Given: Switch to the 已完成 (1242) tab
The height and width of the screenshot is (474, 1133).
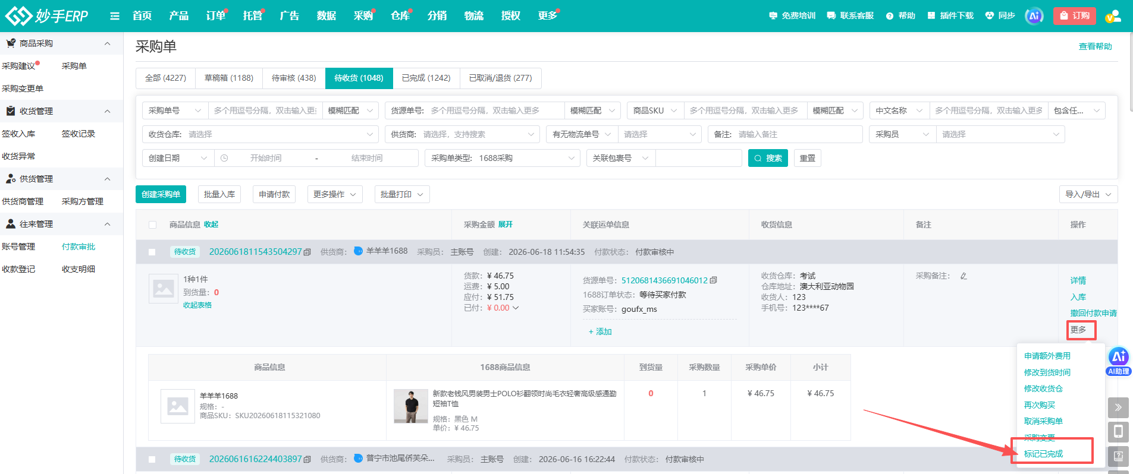Looking at the screenshot, I should pos(426,78).
